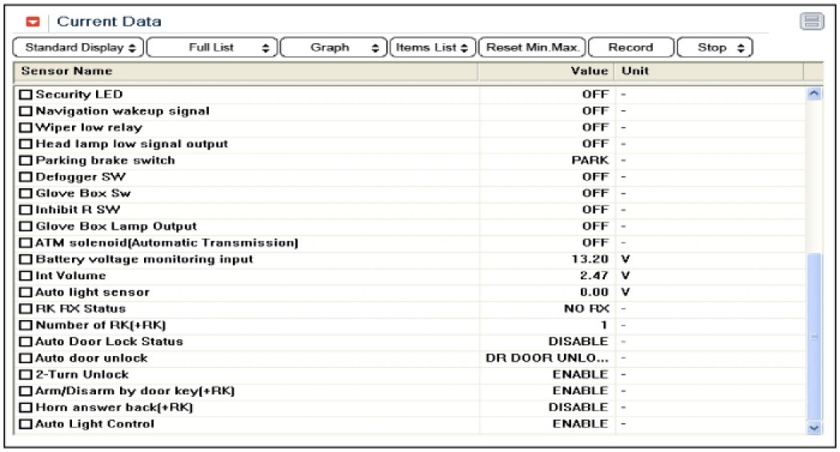Select the Parking brake switch checkbox
This screenshot has width=840, height=452.
(x=26, y=161)
